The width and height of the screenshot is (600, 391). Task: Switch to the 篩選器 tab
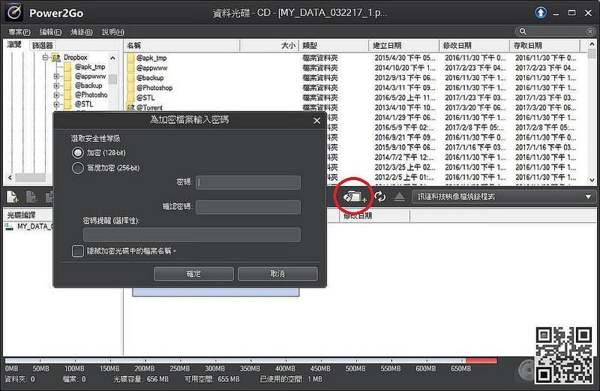tap(42, 45)
